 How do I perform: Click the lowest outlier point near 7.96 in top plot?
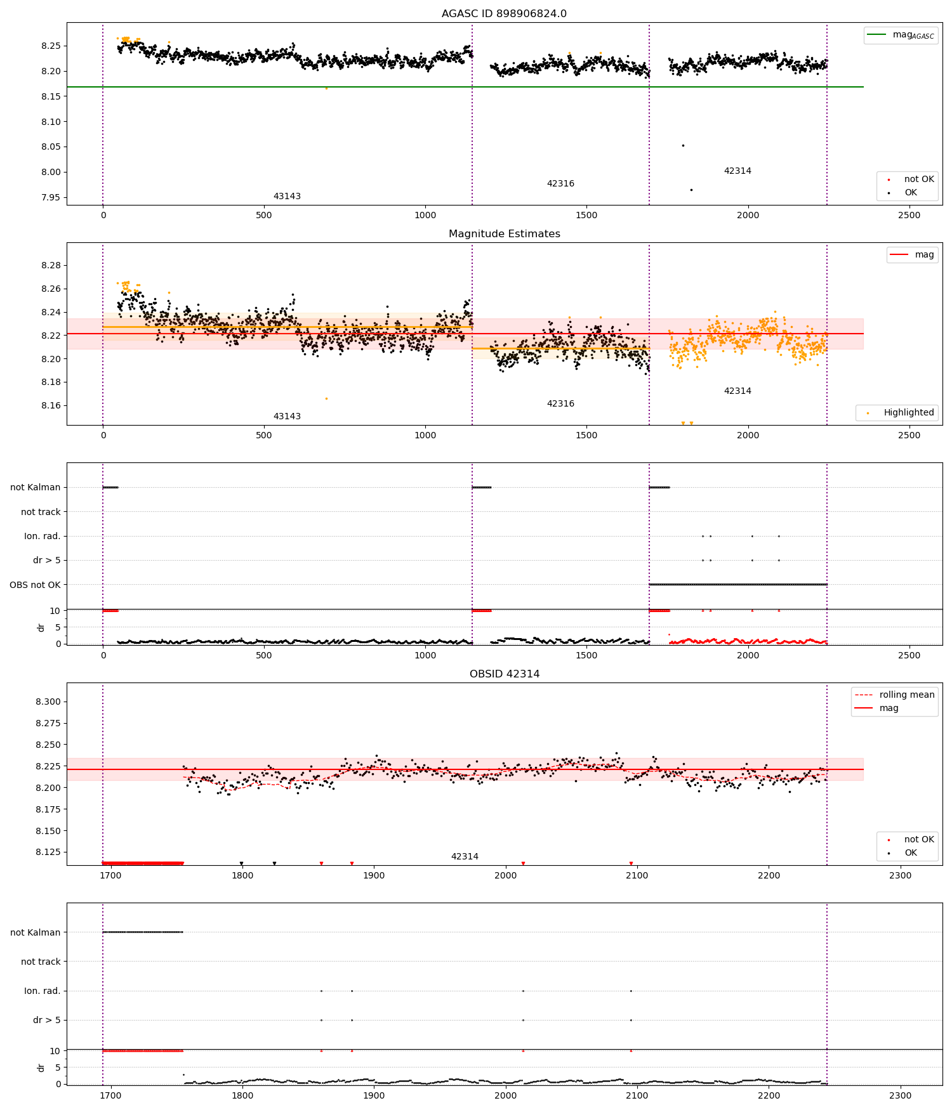[691, 190]
